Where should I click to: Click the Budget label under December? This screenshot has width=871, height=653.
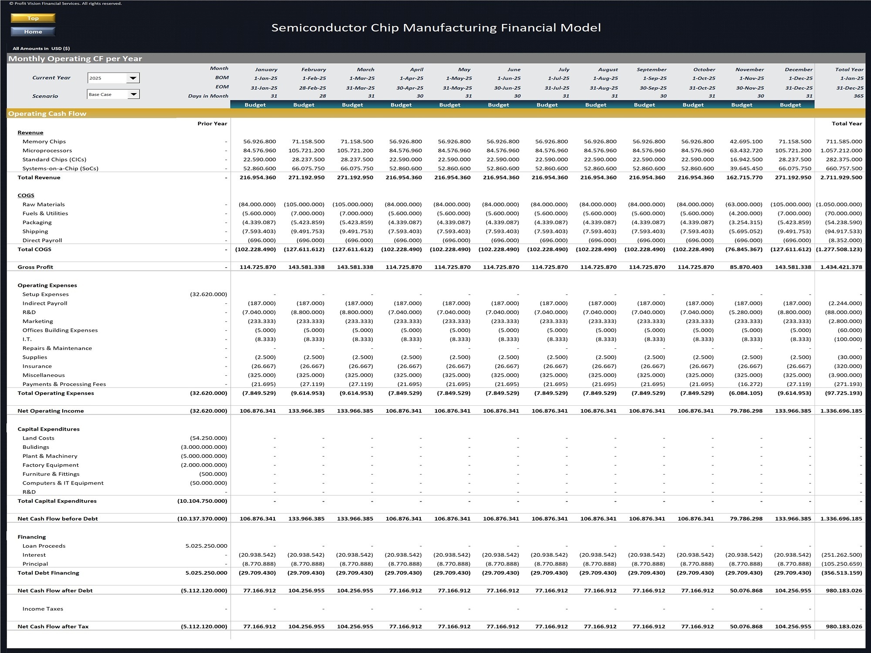(790, 105)
